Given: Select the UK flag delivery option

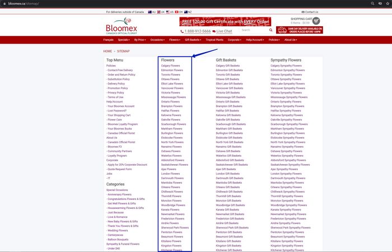Looking at the screenshot, I should 161,12.
